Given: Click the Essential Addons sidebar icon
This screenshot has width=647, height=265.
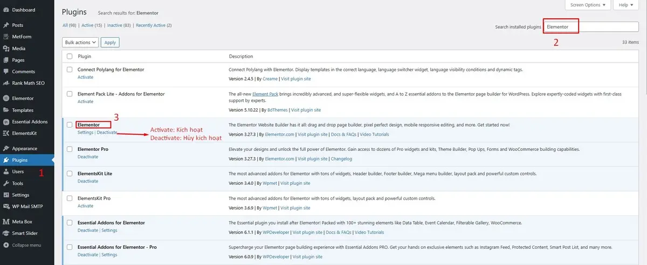Looking at the screenshot, I should pos(6,122).
